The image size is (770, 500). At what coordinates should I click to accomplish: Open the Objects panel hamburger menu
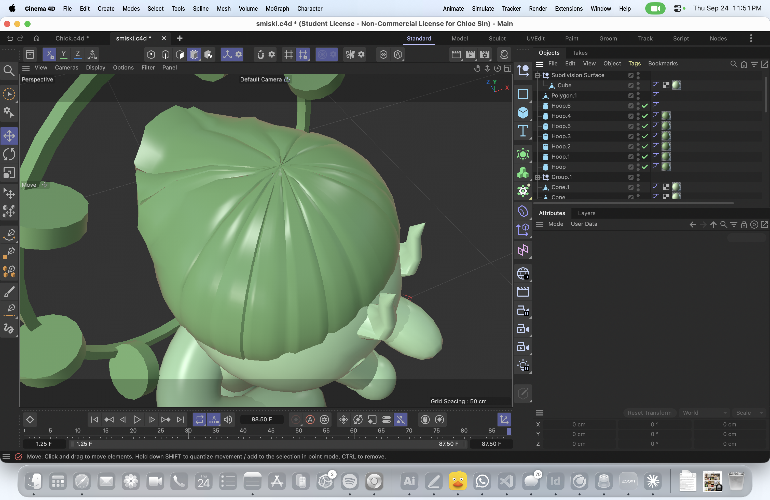pos(539,64)
